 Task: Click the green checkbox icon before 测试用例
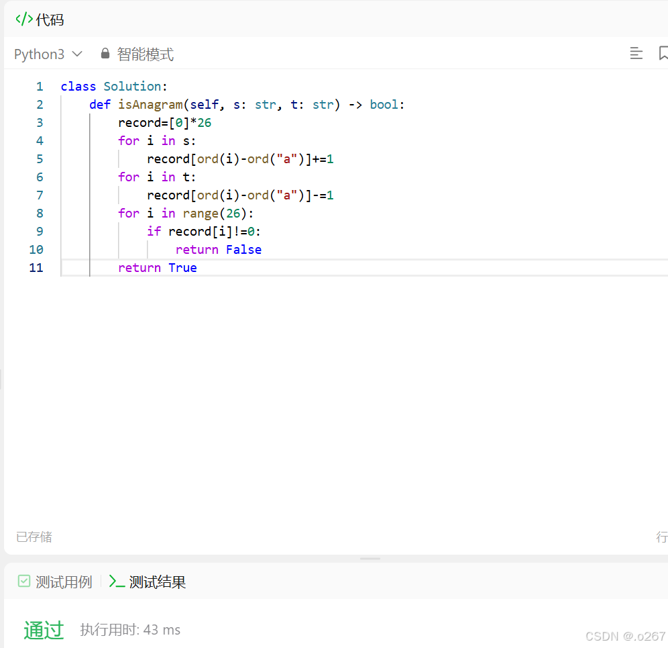click(x=24, y=581)
